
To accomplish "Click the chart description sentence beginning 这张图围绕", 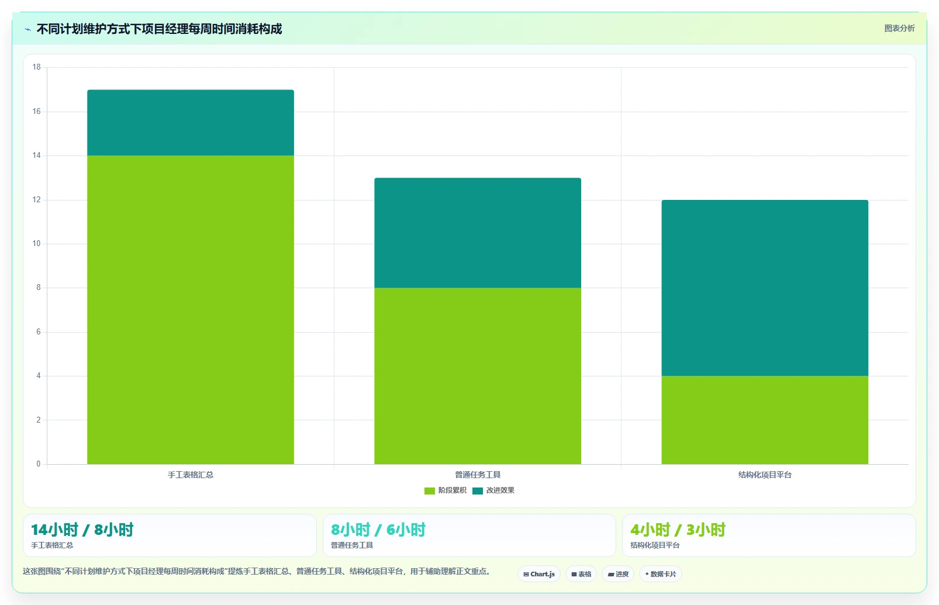I will (x=258, y=571).
